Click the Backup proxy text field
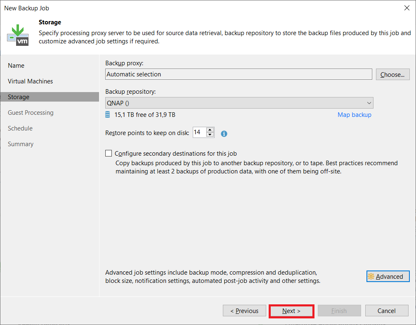Screen dimensions: 416x325 [x=239, y=74]
